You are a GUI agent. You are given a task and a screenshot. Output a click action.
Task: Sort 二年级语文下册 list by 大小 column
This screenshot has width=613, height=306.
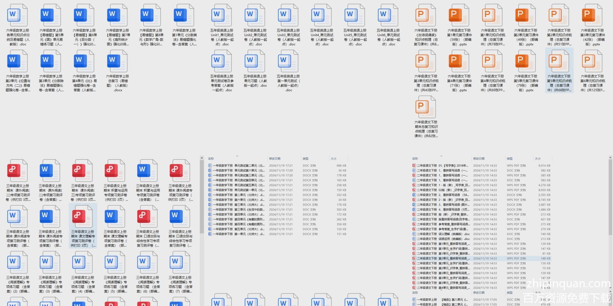[x=538, y=159]
